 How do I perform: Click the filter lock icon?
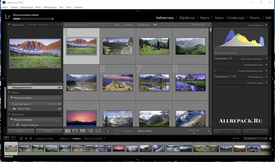click(x=209, y=25)
